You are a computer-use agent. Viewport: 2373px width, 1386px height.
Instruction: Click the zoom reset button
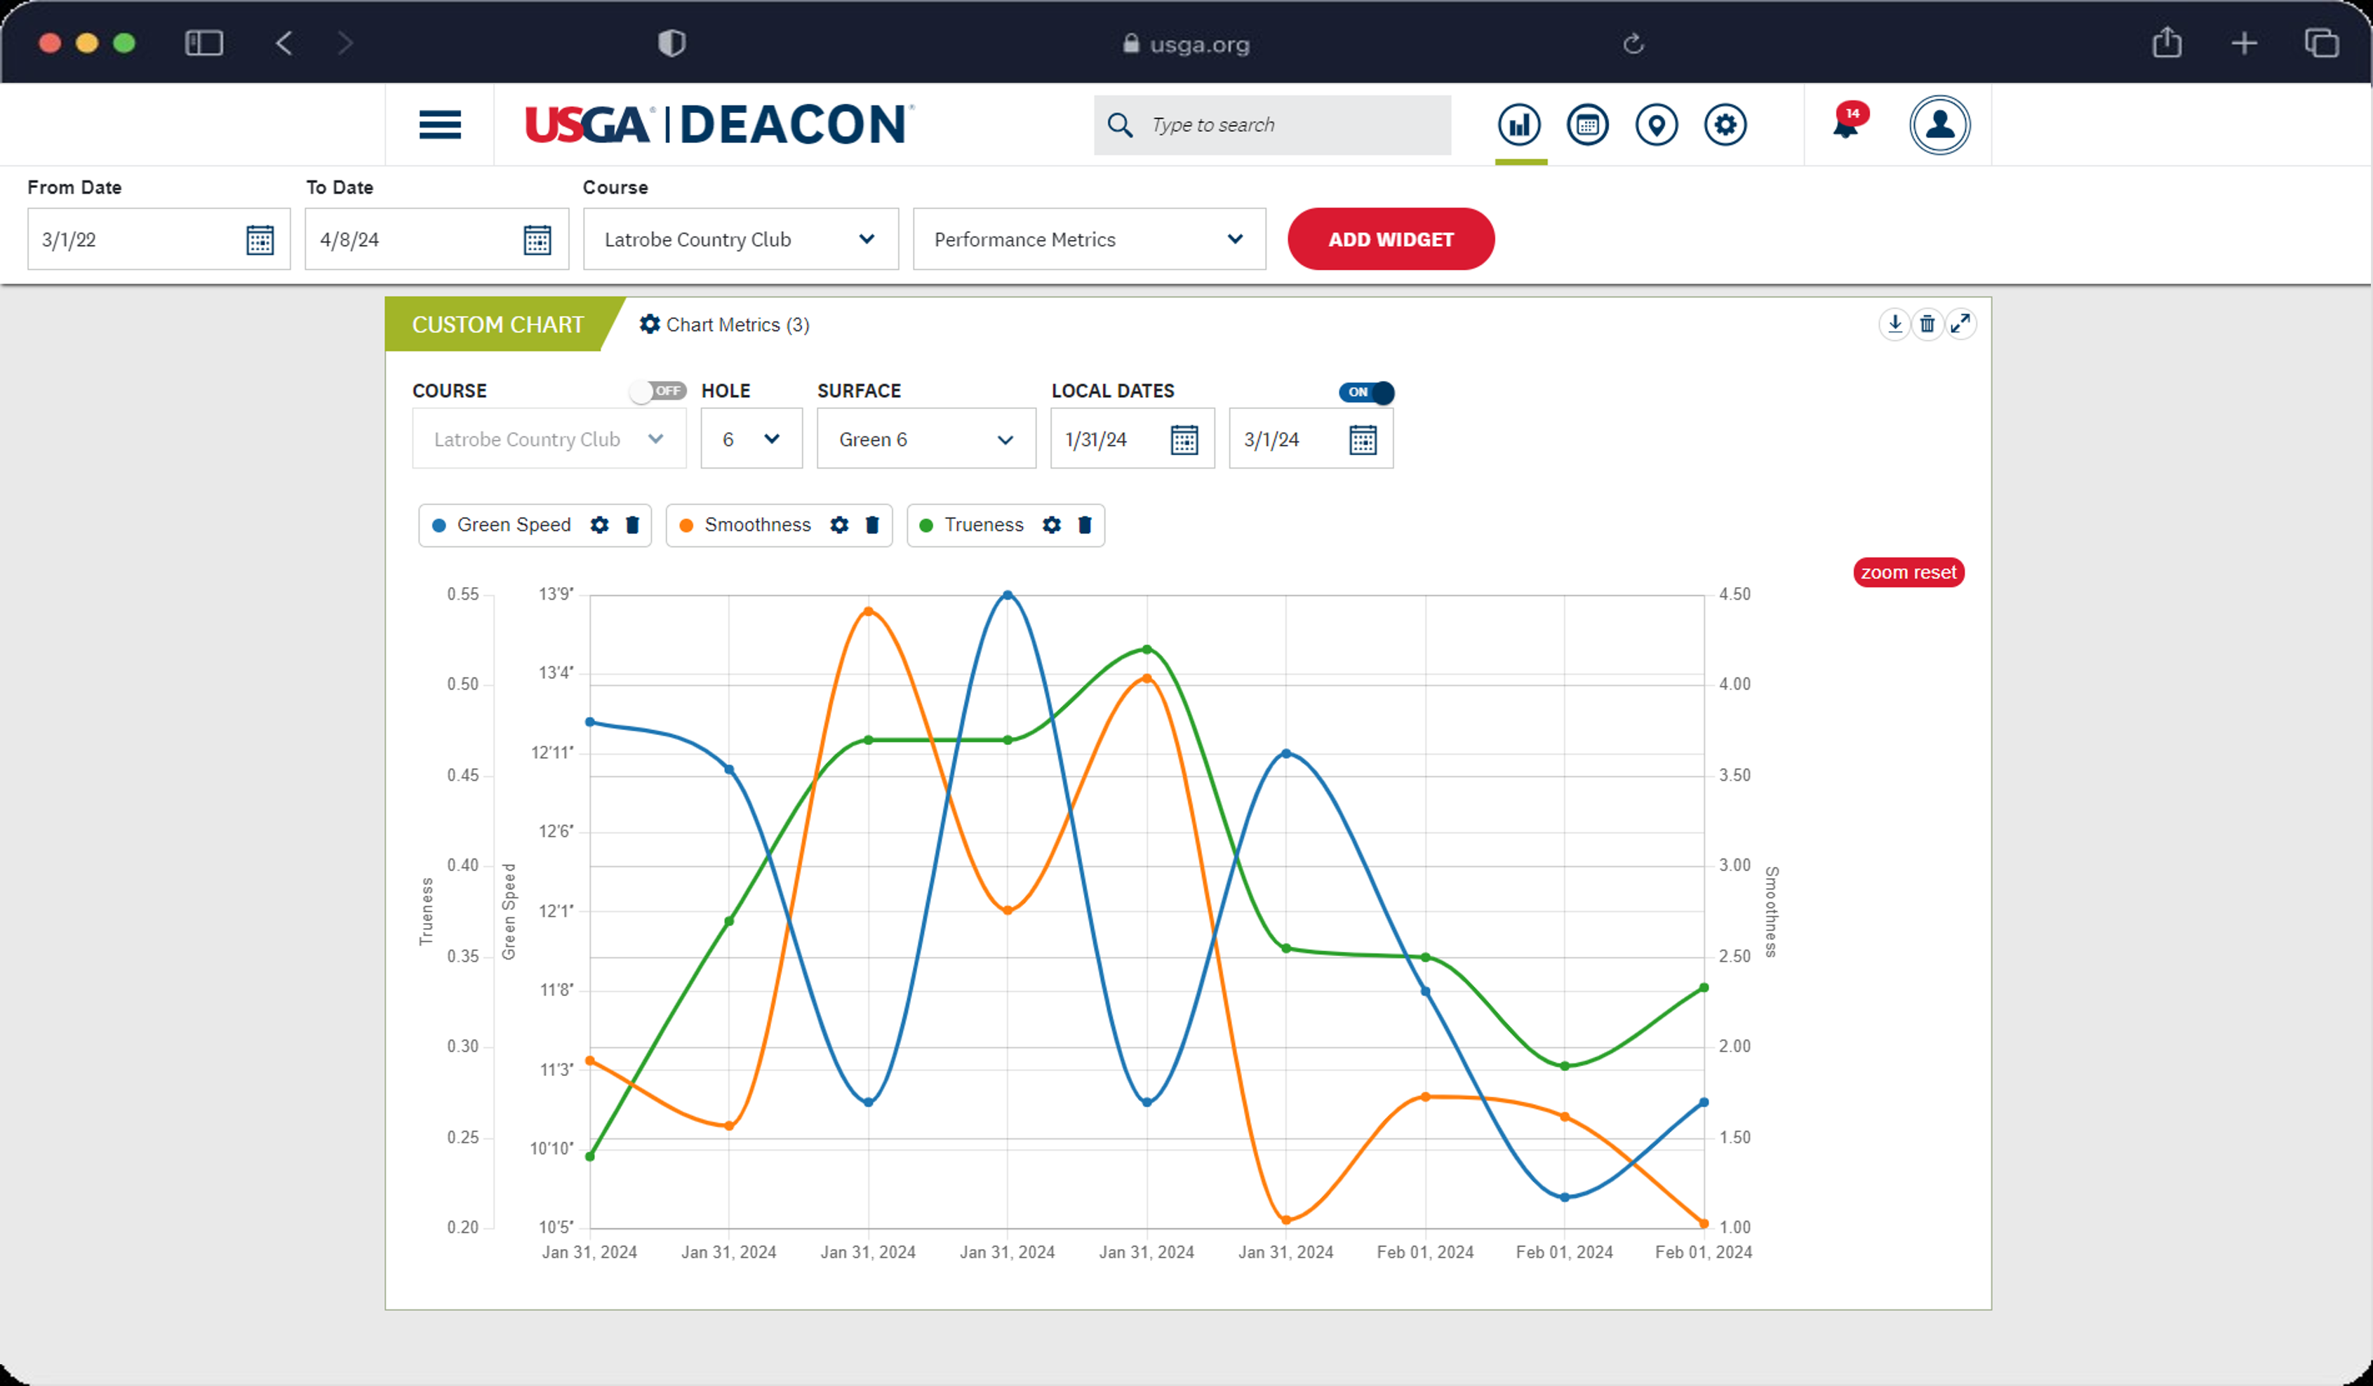tap(1909, 572)
